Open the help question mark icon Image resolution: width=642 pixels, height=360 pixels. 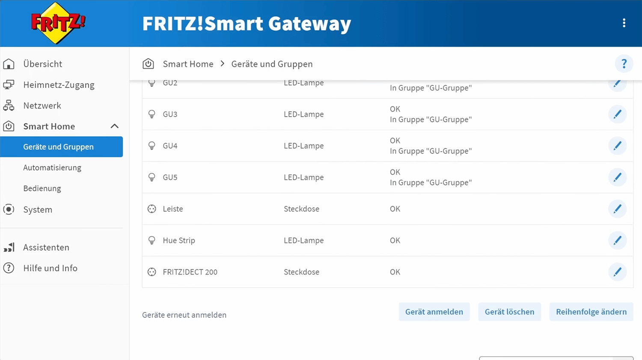[x=624, y=64]
